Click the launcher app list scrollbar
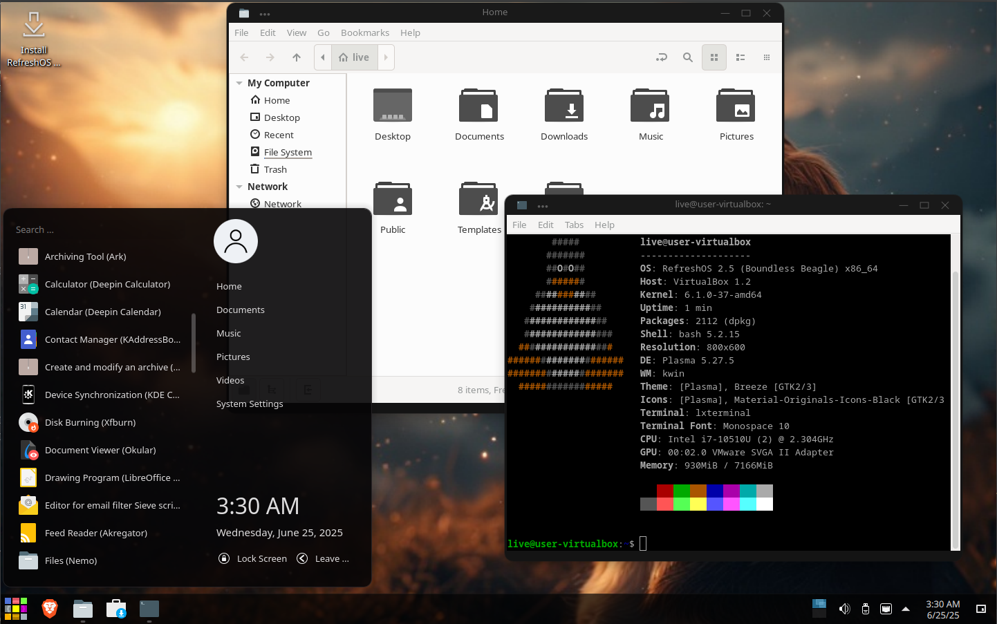The width and height of the screenshot is (997, 624). pyautogui.click(x=194, y=343)
